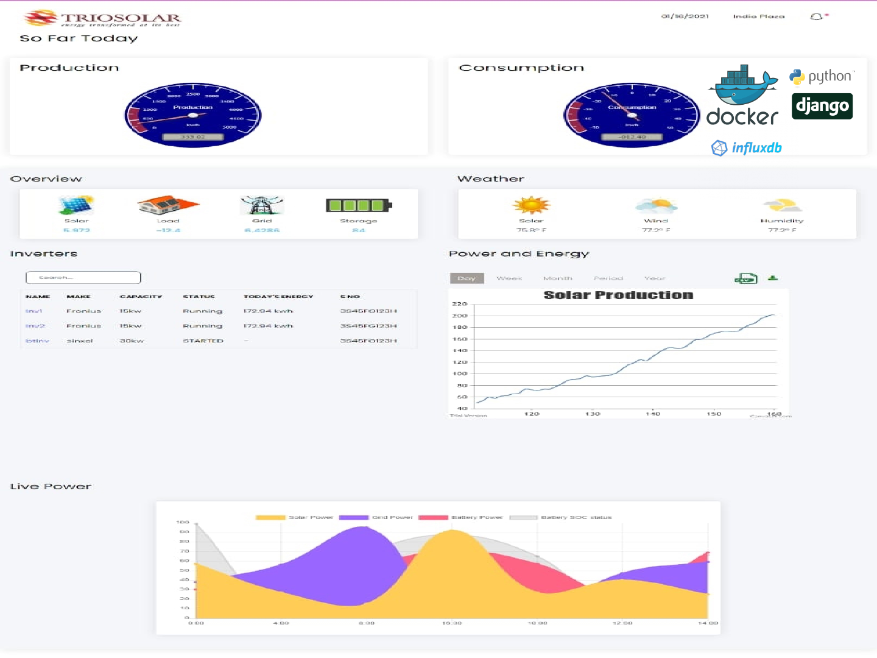Select the Day tab

pyautogui.click(x=467, y=278)
